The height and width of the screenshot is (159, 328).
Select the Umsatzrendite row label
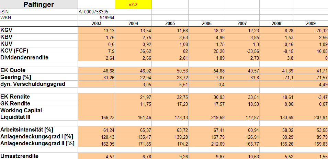point(39,156)
